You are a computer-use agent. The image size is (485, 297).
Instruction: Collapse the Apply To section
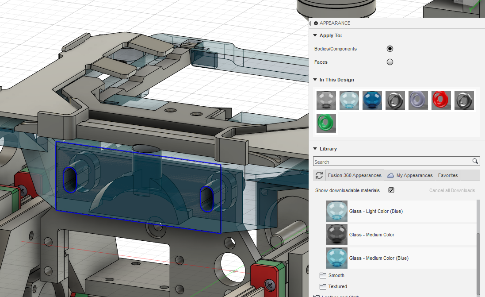pyautogui.click(x=315, y=35)
